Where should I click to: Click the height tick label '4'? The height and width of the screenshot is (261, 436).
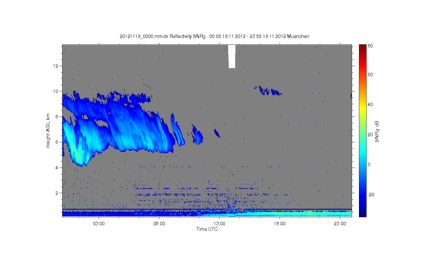[57, 168]
